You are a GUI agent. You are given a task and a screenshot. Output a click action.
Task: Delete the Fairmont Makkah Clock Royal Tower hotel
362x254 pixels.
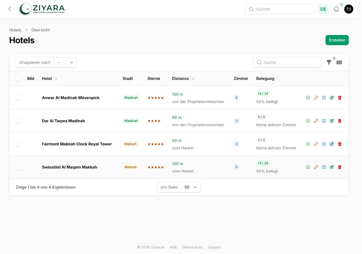(x=340, y=144)
